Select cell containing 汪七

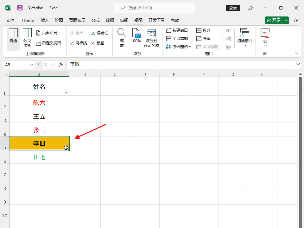pos(39,157)
